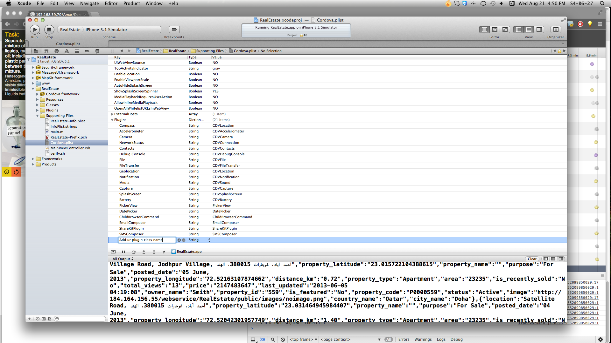Click the Run button in Xcode toolbar
611x343 pixels.
35,30
